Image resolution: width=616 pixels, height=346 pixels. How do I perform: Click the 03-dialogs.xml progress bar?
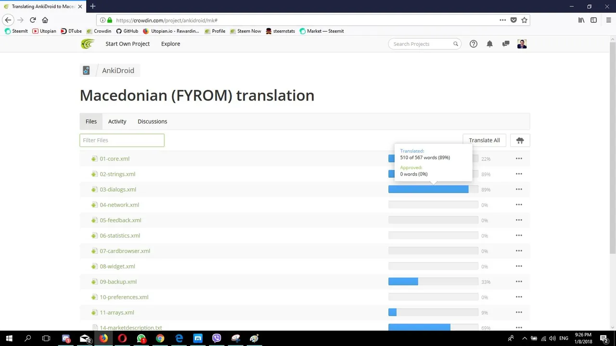click(x=433, y=189)
